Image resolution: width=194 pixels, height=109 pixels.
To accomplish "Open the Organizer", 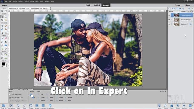I will [x=43, y=106].
